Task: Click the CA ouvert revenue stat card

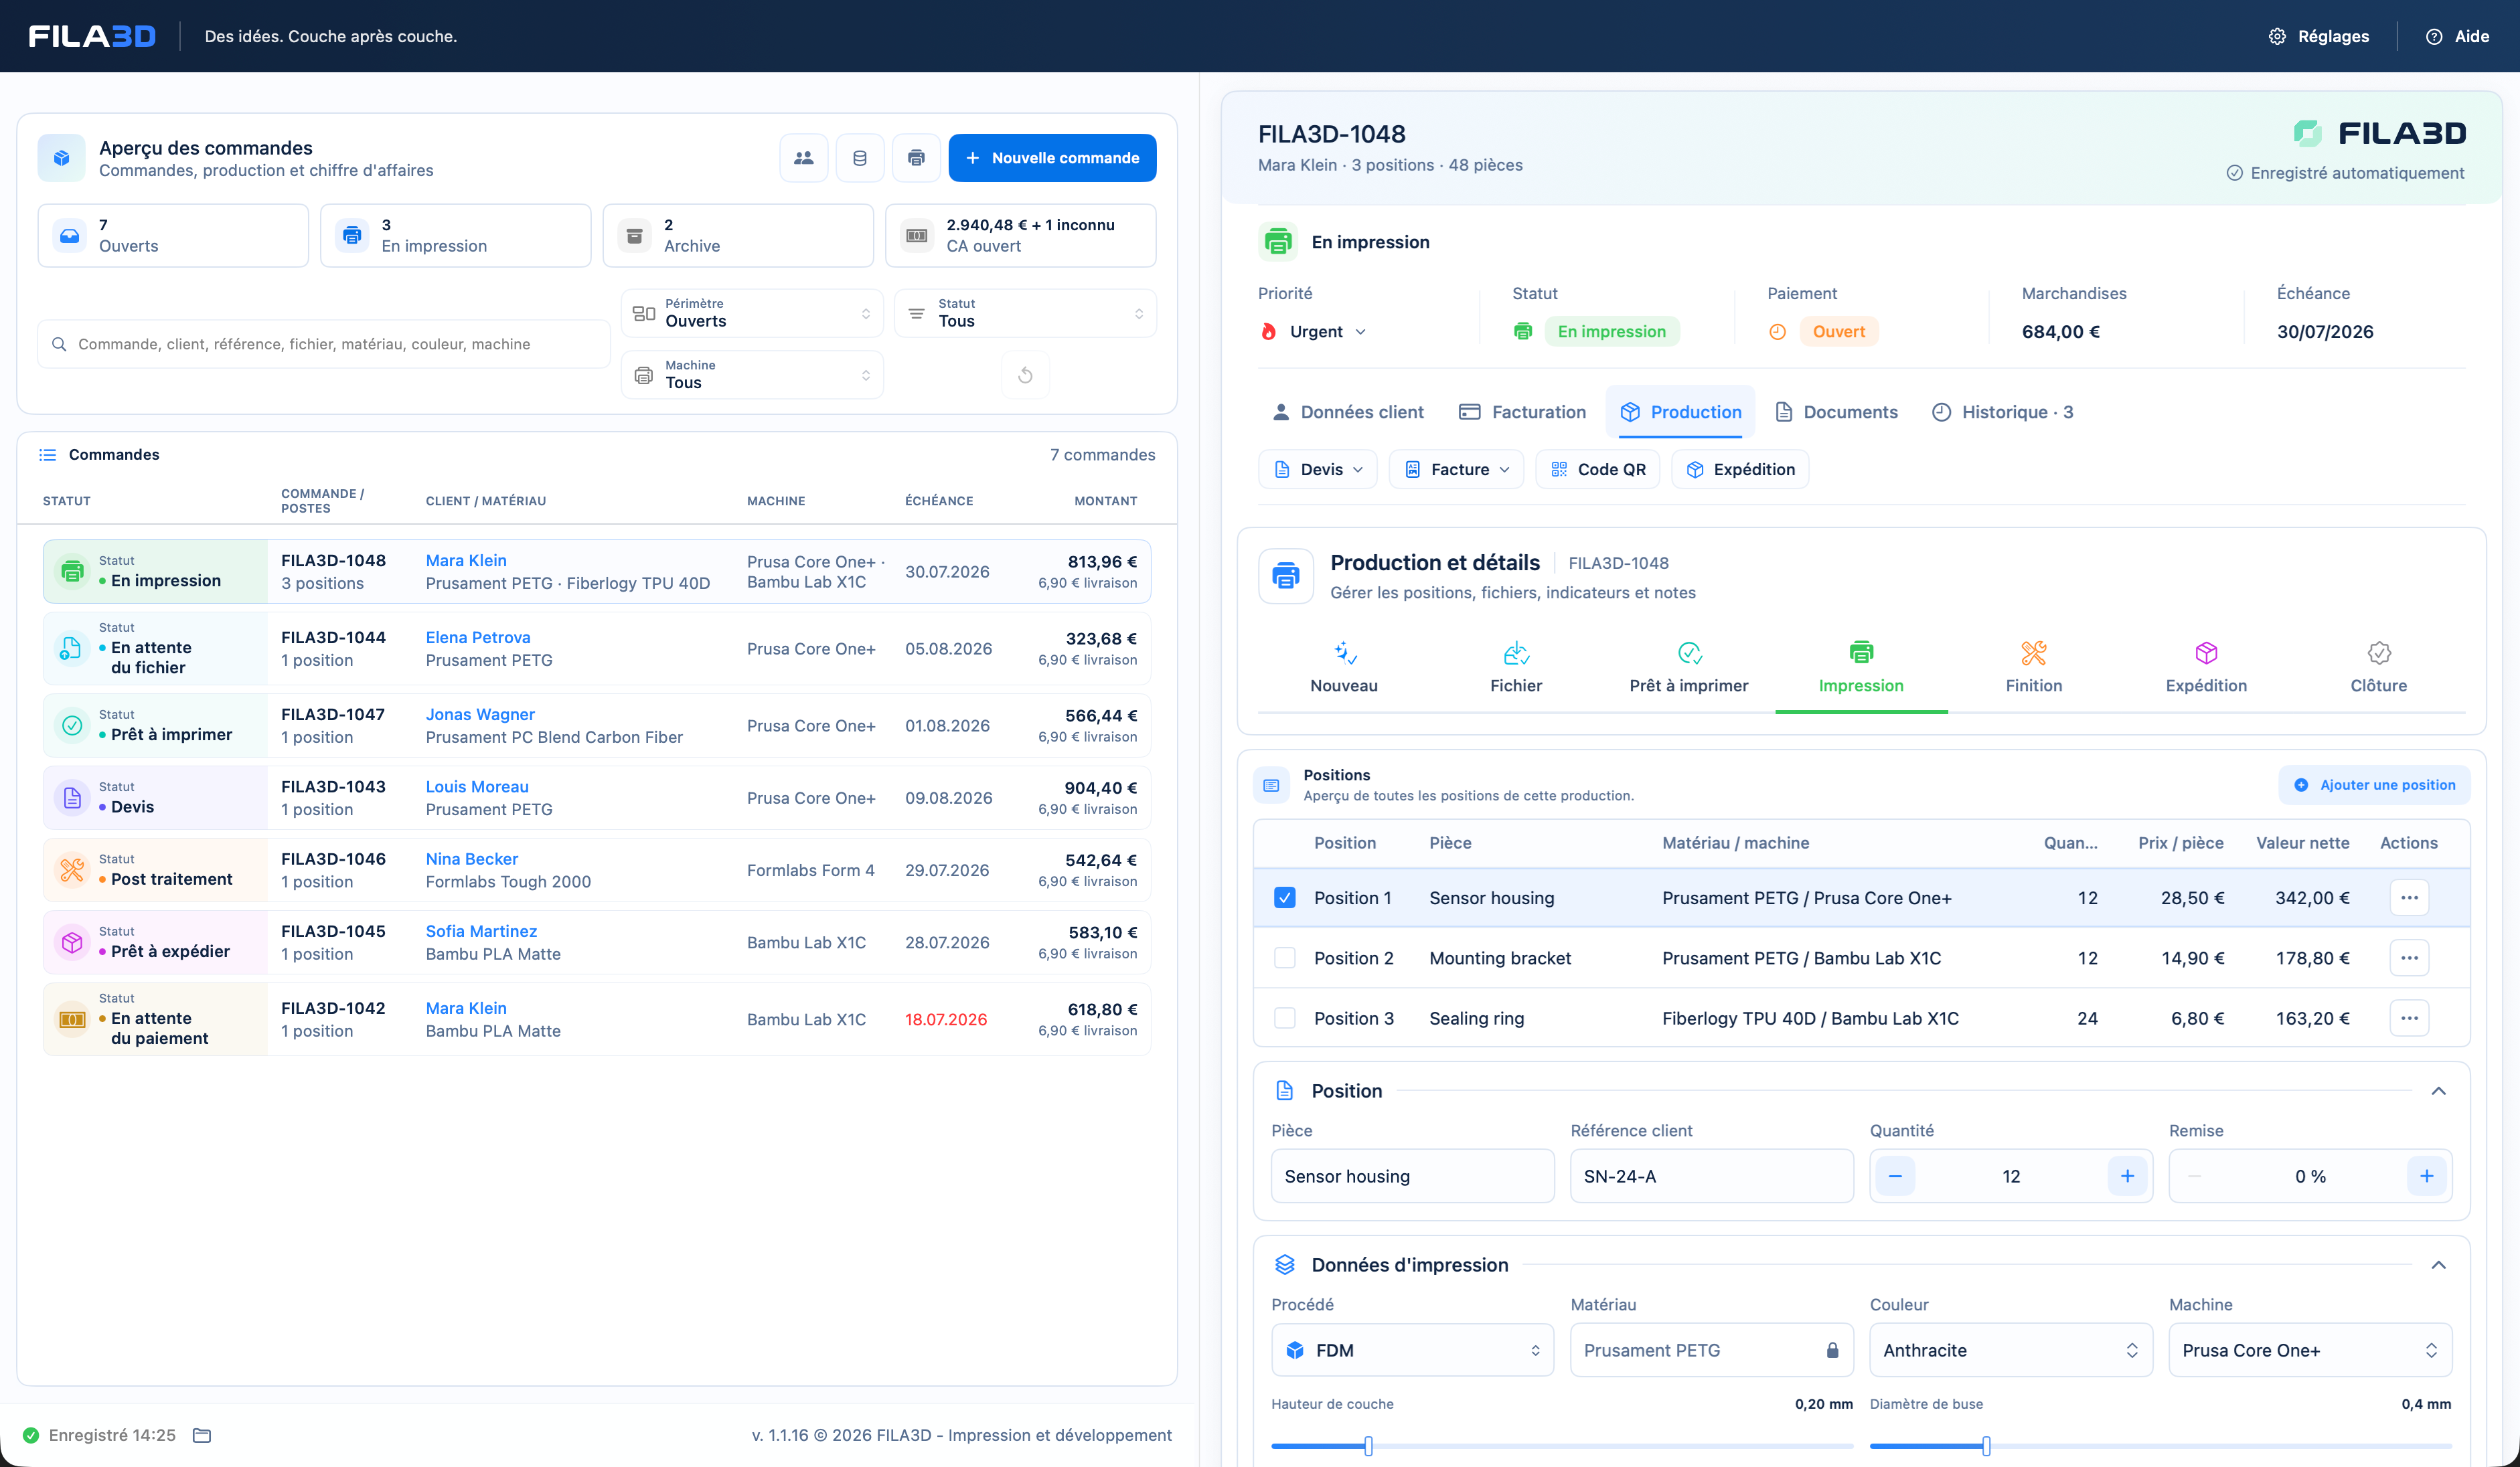Action: point(1021,236)
